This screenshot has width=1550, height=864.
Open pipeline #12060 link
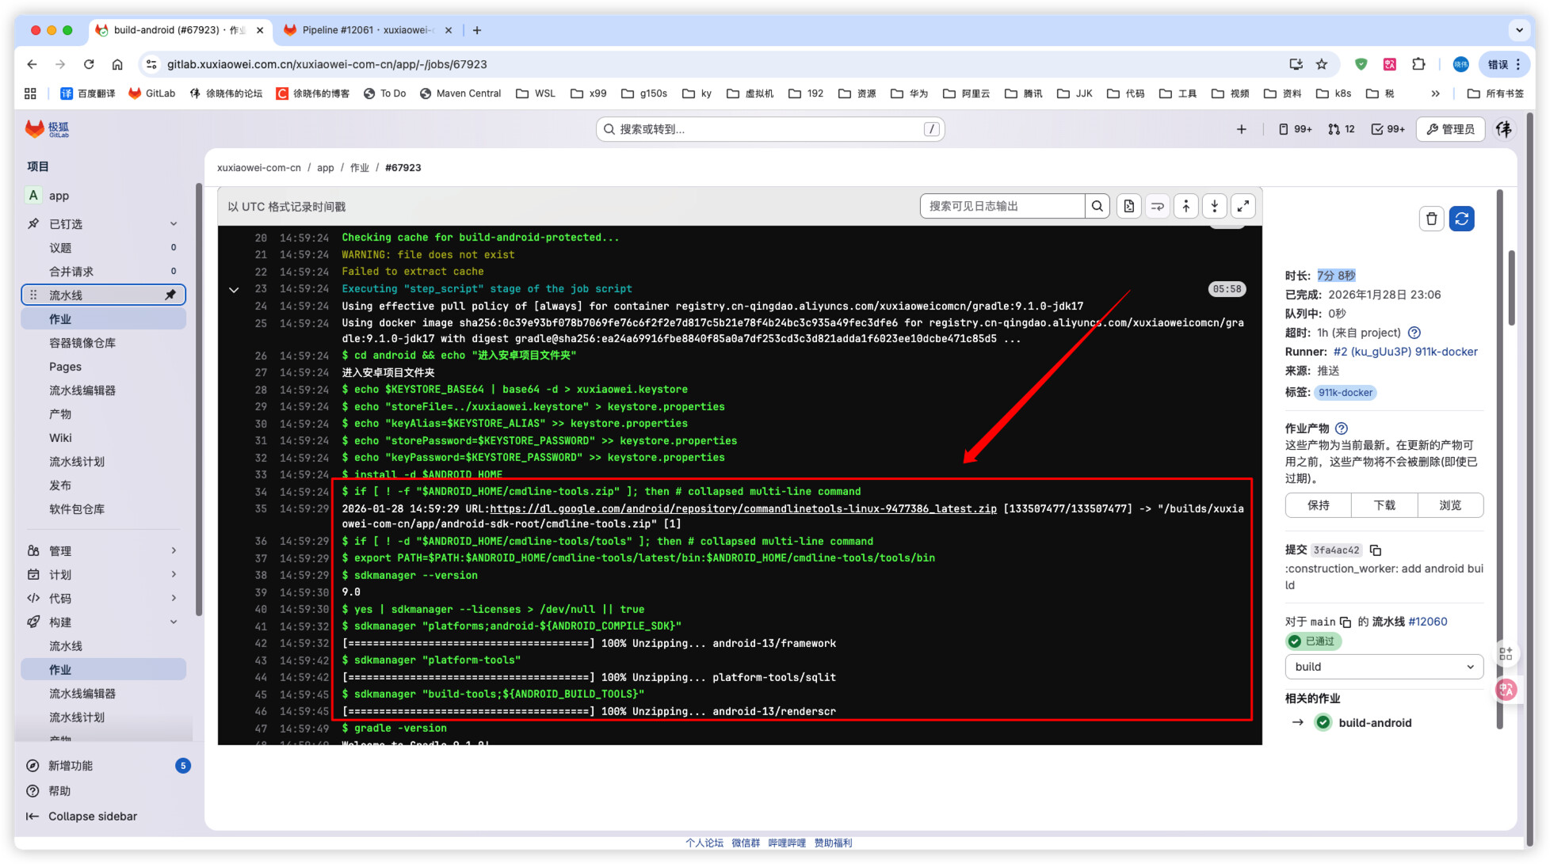(1428, 622)
